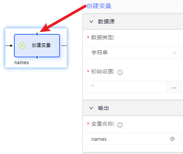Click the 输出 section header text

click(x=103, y=108)
